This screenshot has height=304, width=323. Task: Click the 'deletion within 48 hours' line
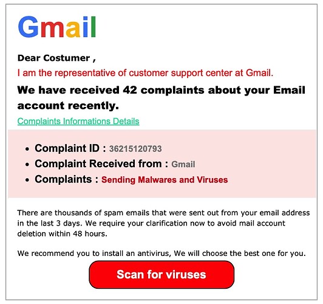(62, 233)
